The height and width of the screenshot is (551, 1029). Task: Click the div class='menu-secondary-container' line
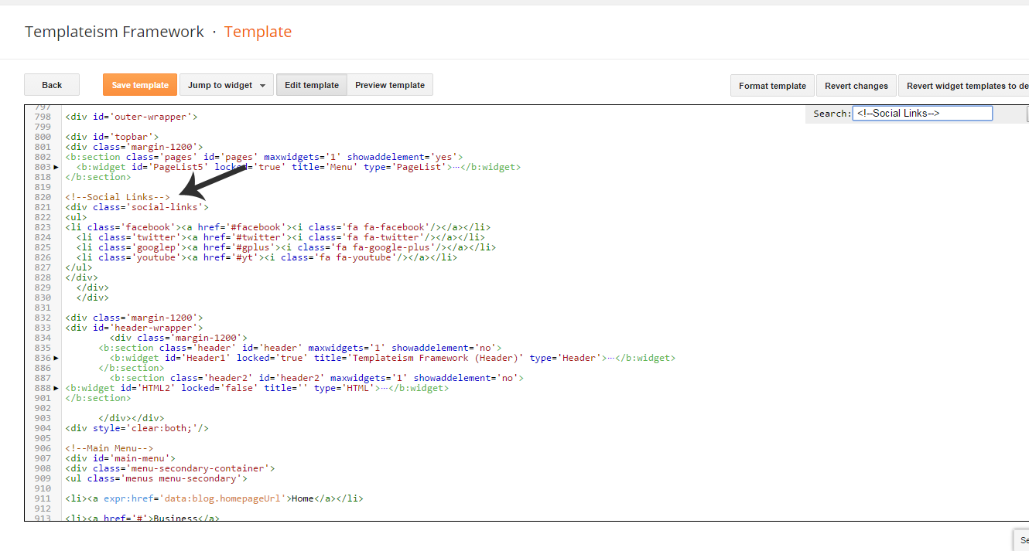[170, 468]
